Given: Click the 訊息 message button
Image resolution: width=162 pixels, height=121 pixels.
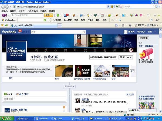Looking at the screenshot, I should 122,57.
